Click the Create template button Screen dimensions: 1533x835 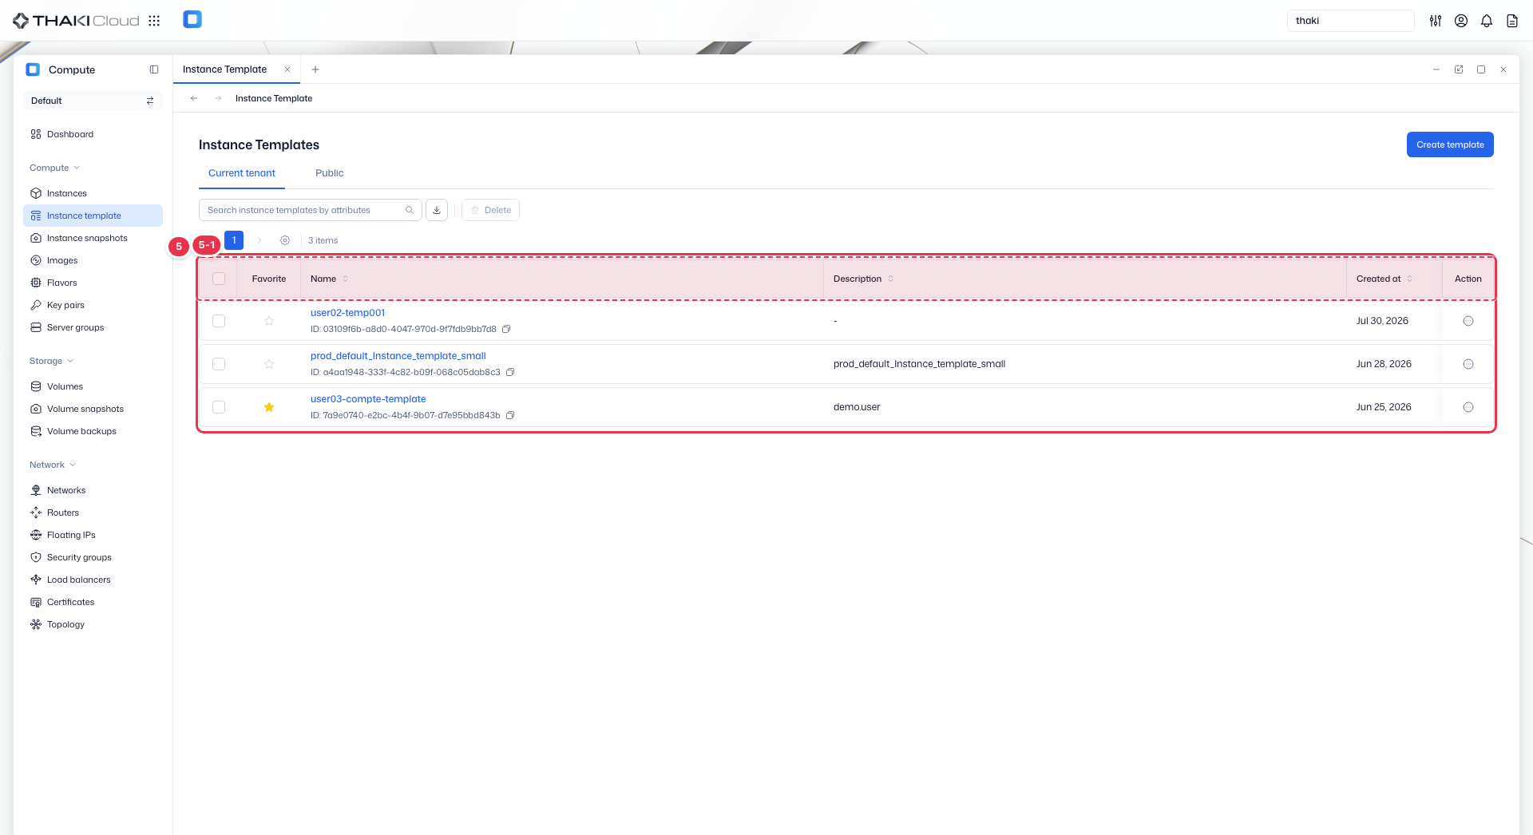pos(1450,144)
